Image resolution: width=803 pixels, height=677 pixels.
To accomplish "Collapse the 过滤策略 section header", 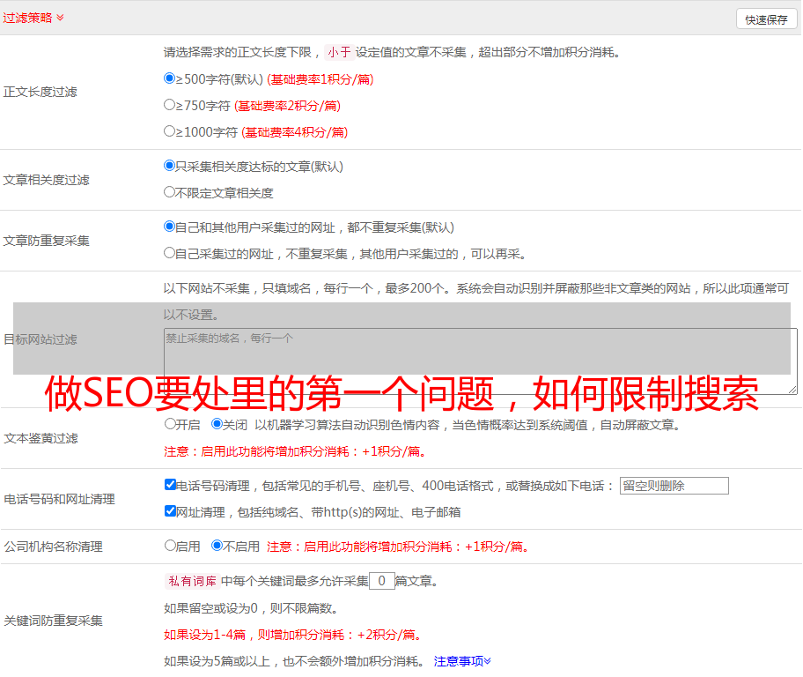I will click(x=33, y=18).
